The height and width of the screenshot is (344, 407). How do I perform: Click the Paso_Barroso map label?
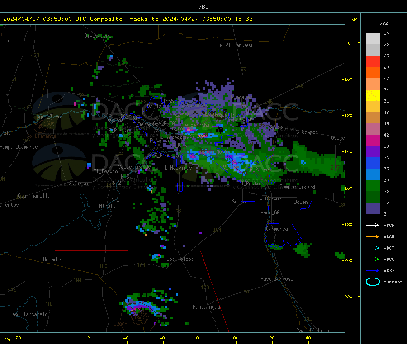click(277, 279)
